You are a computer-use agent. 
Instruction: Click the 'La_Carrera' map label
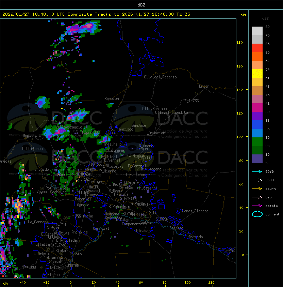pyautogui.click(x=38, y=222)
